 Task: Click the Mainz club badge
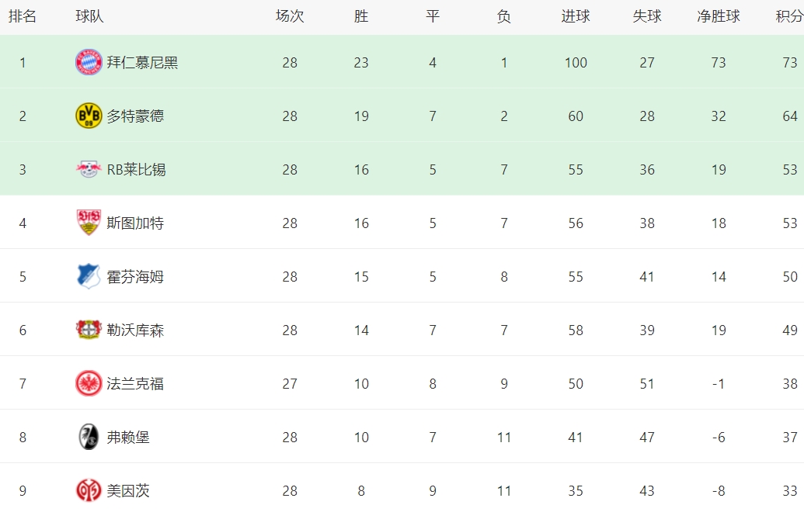89,490
